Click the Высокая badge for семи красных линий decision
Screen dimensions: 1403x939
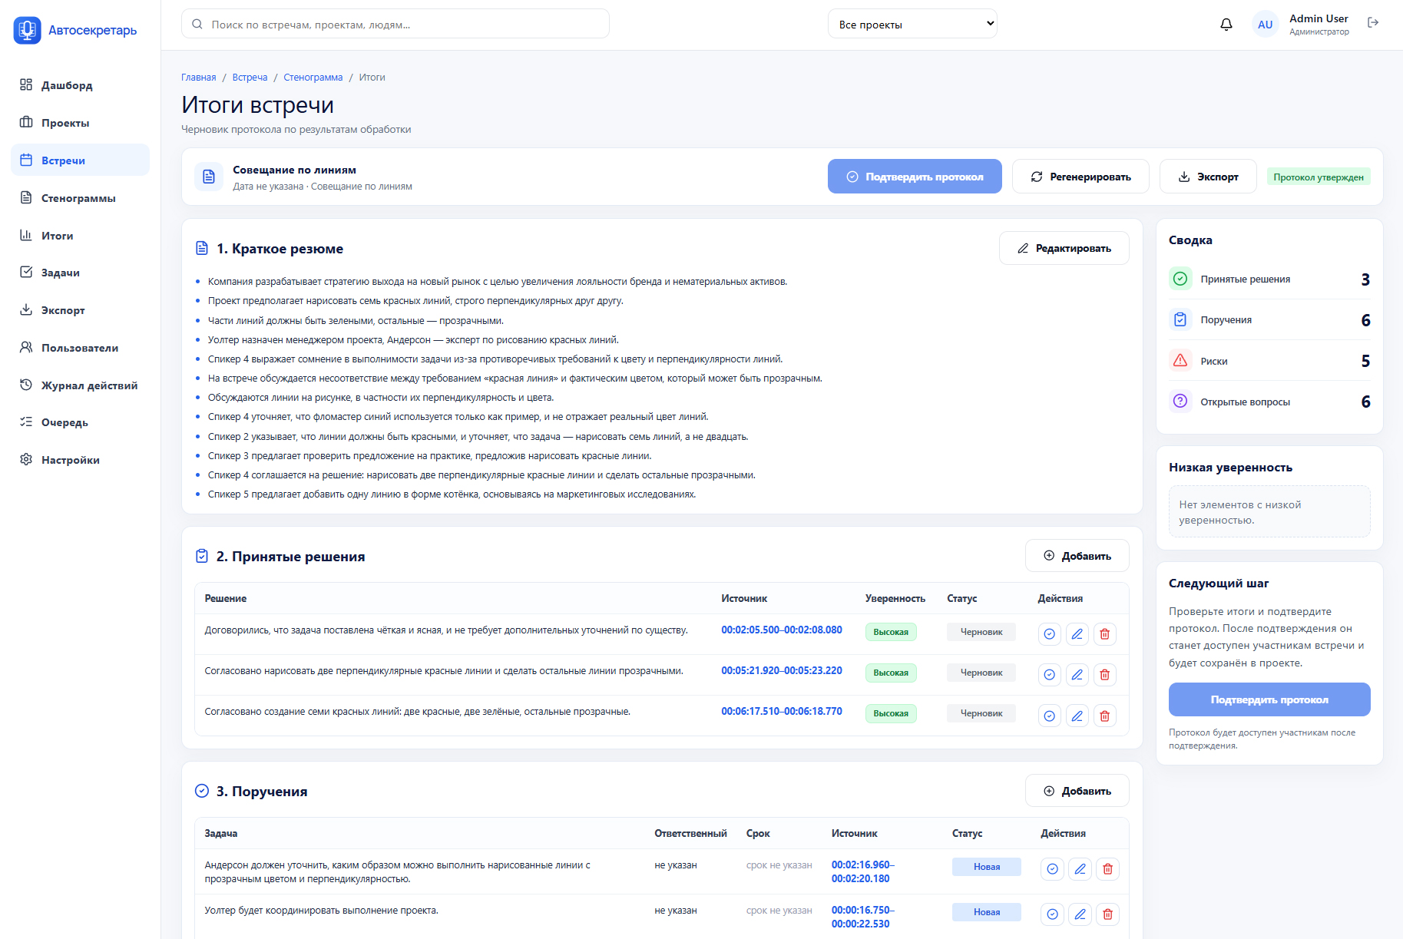891,713
